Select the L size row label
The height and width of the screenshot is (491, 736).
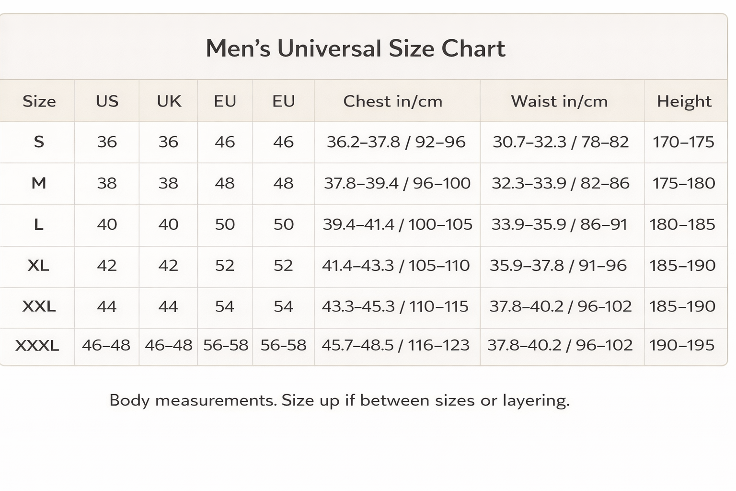point(38,224)
